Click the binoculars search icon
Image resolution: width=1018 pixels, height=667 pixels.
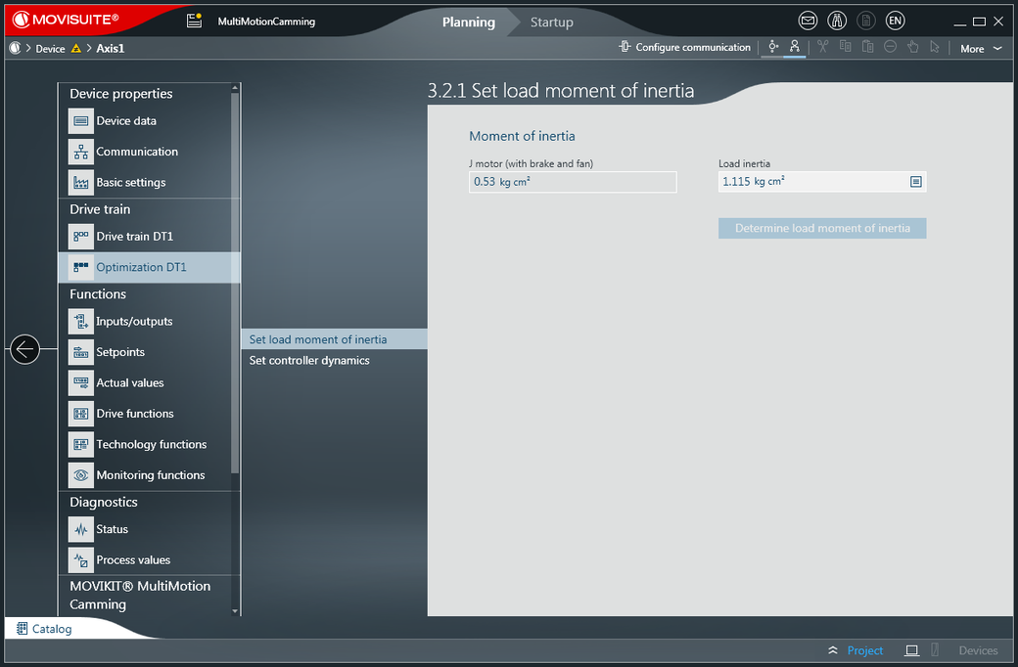(837, 21)
